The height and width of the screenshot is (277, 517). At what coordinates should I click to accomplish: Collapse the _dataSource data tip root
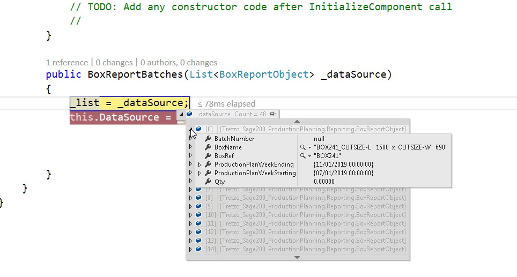[x=181, y=114]
